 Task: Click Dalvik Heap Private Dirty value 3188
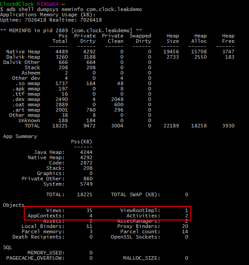[x=89, y=57]
